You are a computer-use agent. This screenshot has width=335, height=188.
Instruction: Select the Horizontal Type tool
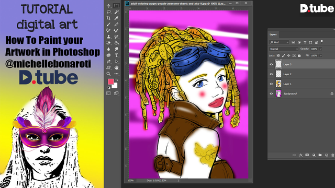tap(116, 55)
